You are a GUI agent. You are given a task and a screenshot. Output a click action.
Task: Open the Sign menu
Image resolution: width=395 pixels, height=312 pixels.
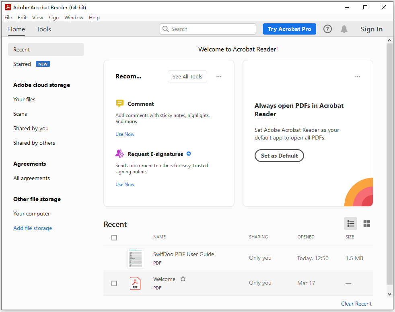pos(53,18)
